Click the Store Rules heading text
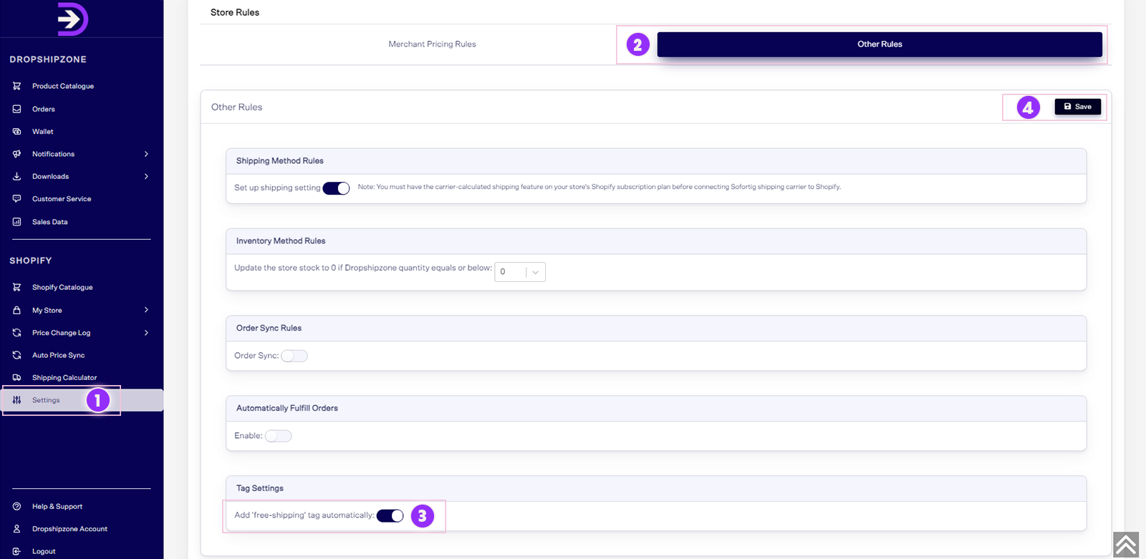The width and height of the screenshot is (1146, 559). pyautogui.click(x=235, y=12)
